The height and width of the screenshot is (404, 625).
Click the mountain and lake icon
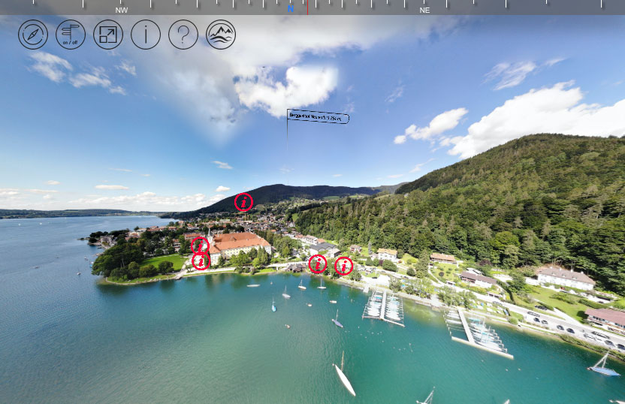pyautogui.click(x=221, y=35)
